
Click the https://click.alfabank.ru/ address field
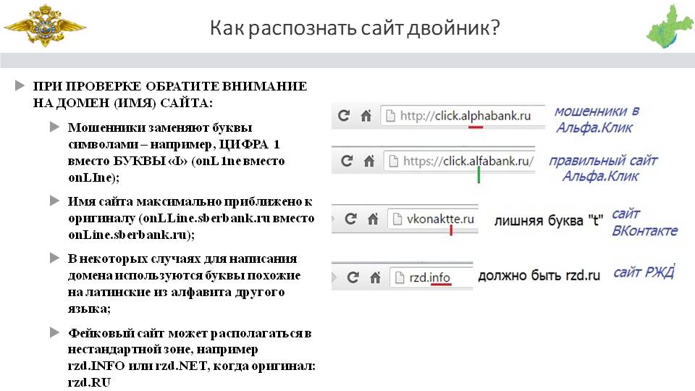[460, 161]
